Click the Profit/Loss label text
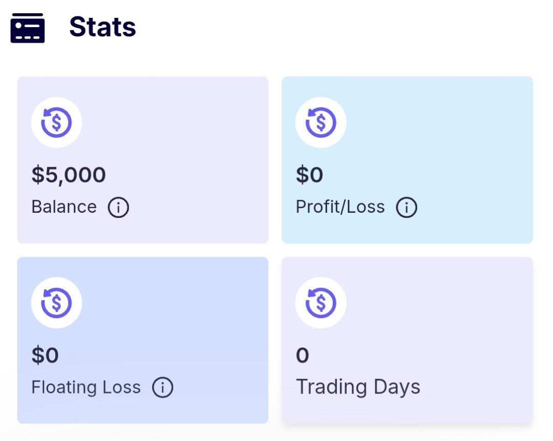 (340, 207)
